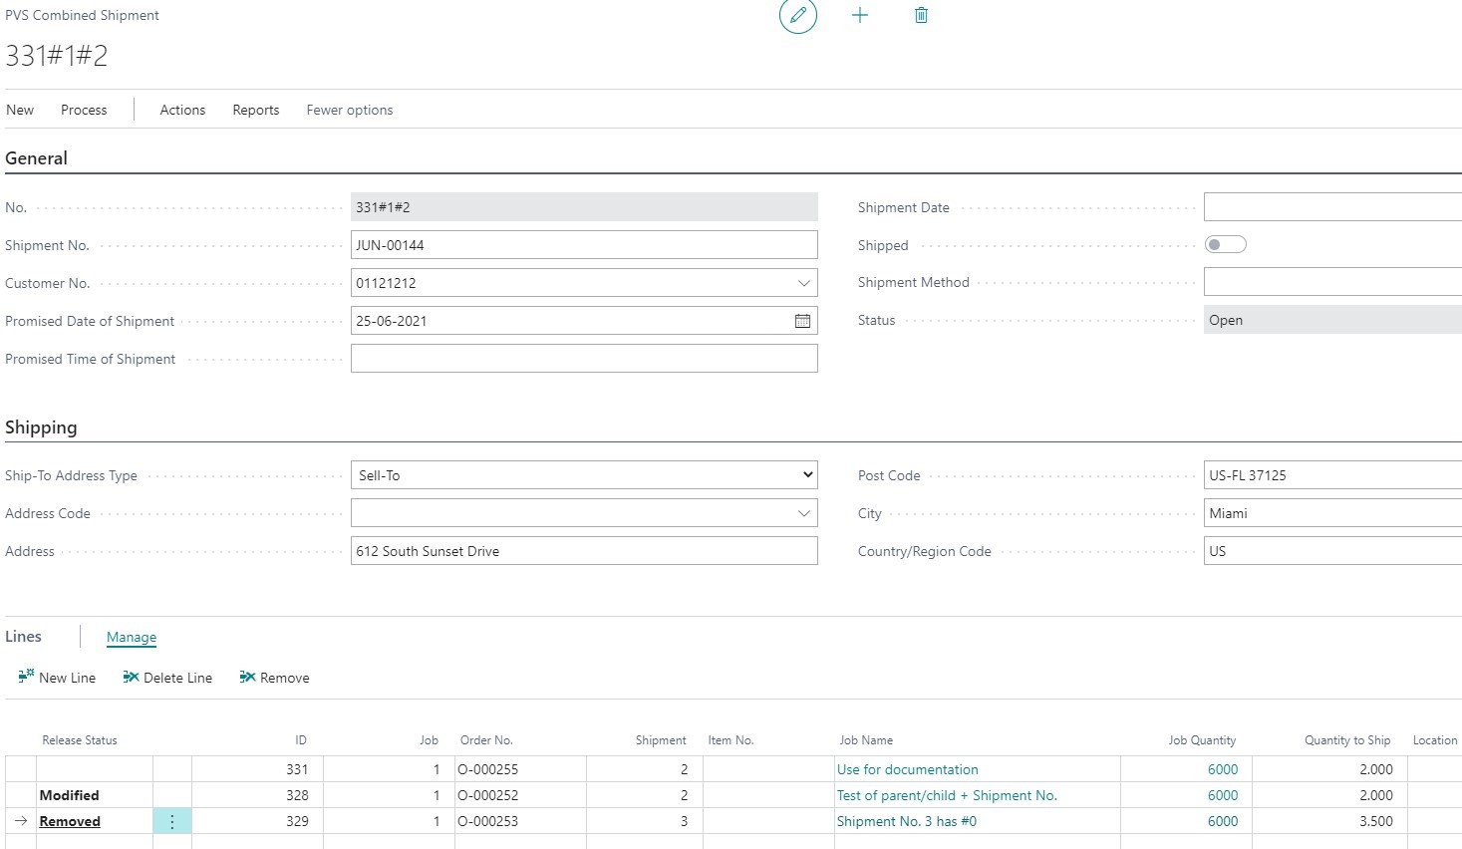Screen dimensions: 1462x849
Task: Click the plus icon to add record
Action: click(x=860, y=15)
